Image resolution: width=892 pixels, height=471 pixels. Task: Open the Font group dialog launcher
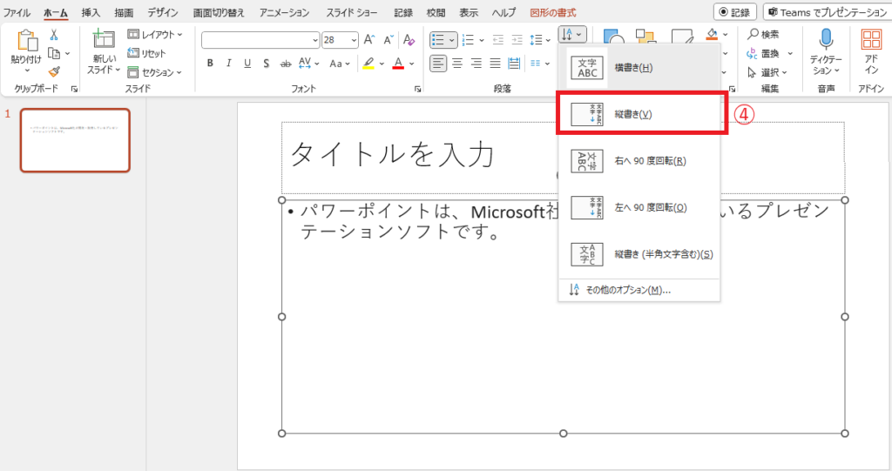(x=417, y=89)
